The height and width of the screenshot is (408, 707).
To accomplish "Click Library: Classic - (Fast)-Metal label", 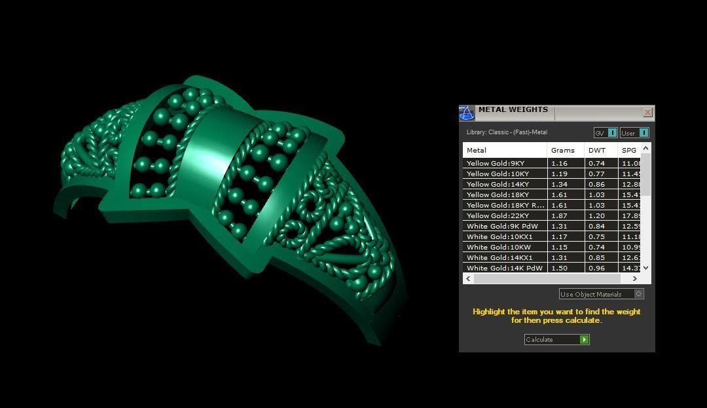I will [507, 132].
